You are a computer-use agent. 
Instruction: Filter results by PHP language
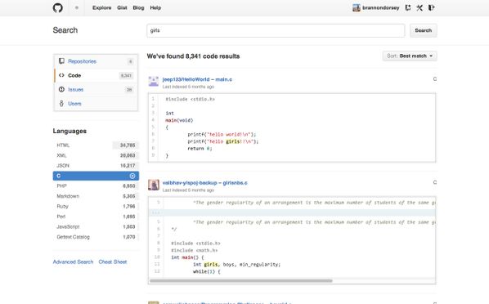coord(96,186)
